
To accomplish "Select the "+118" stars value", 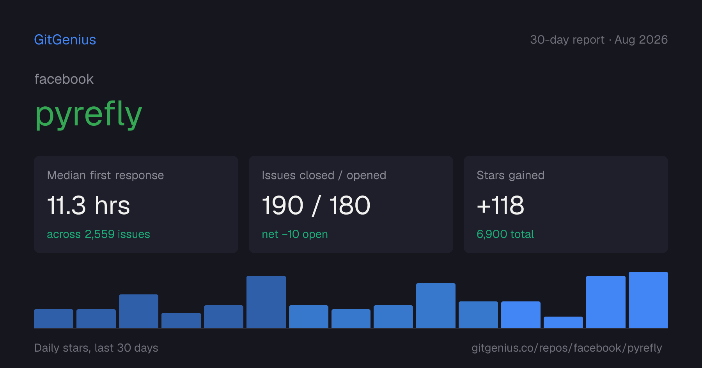I will (500, 205).
